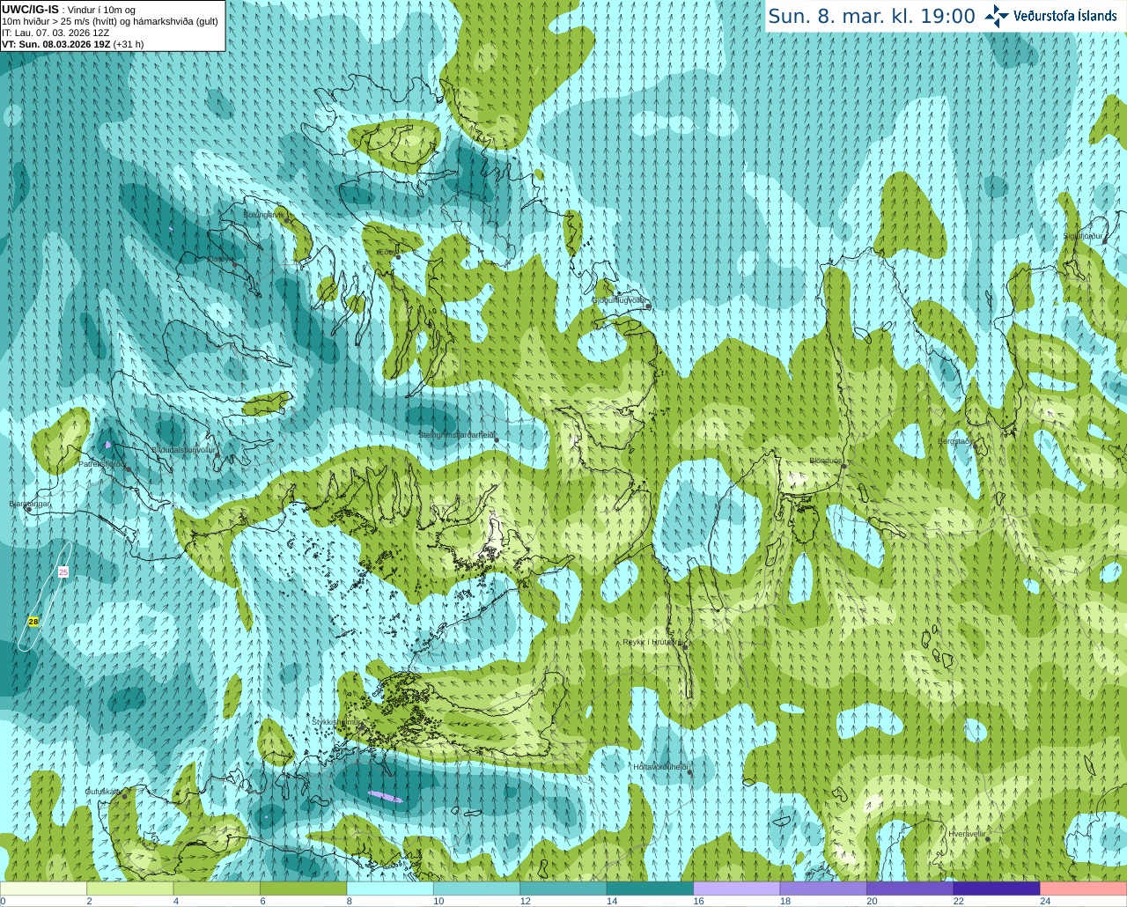The image size is (1127, 907).
Task: Select the olive green 6–8 legend swatch
Action: pos(304,889)
